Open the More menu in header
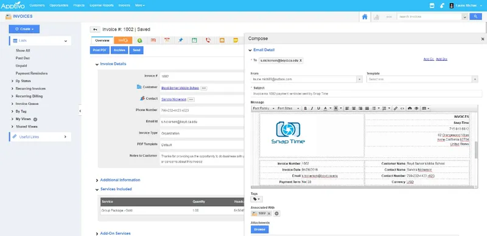The height and width of the screenshot is (236, 487). pyautogui.click(x=140, y=5)
